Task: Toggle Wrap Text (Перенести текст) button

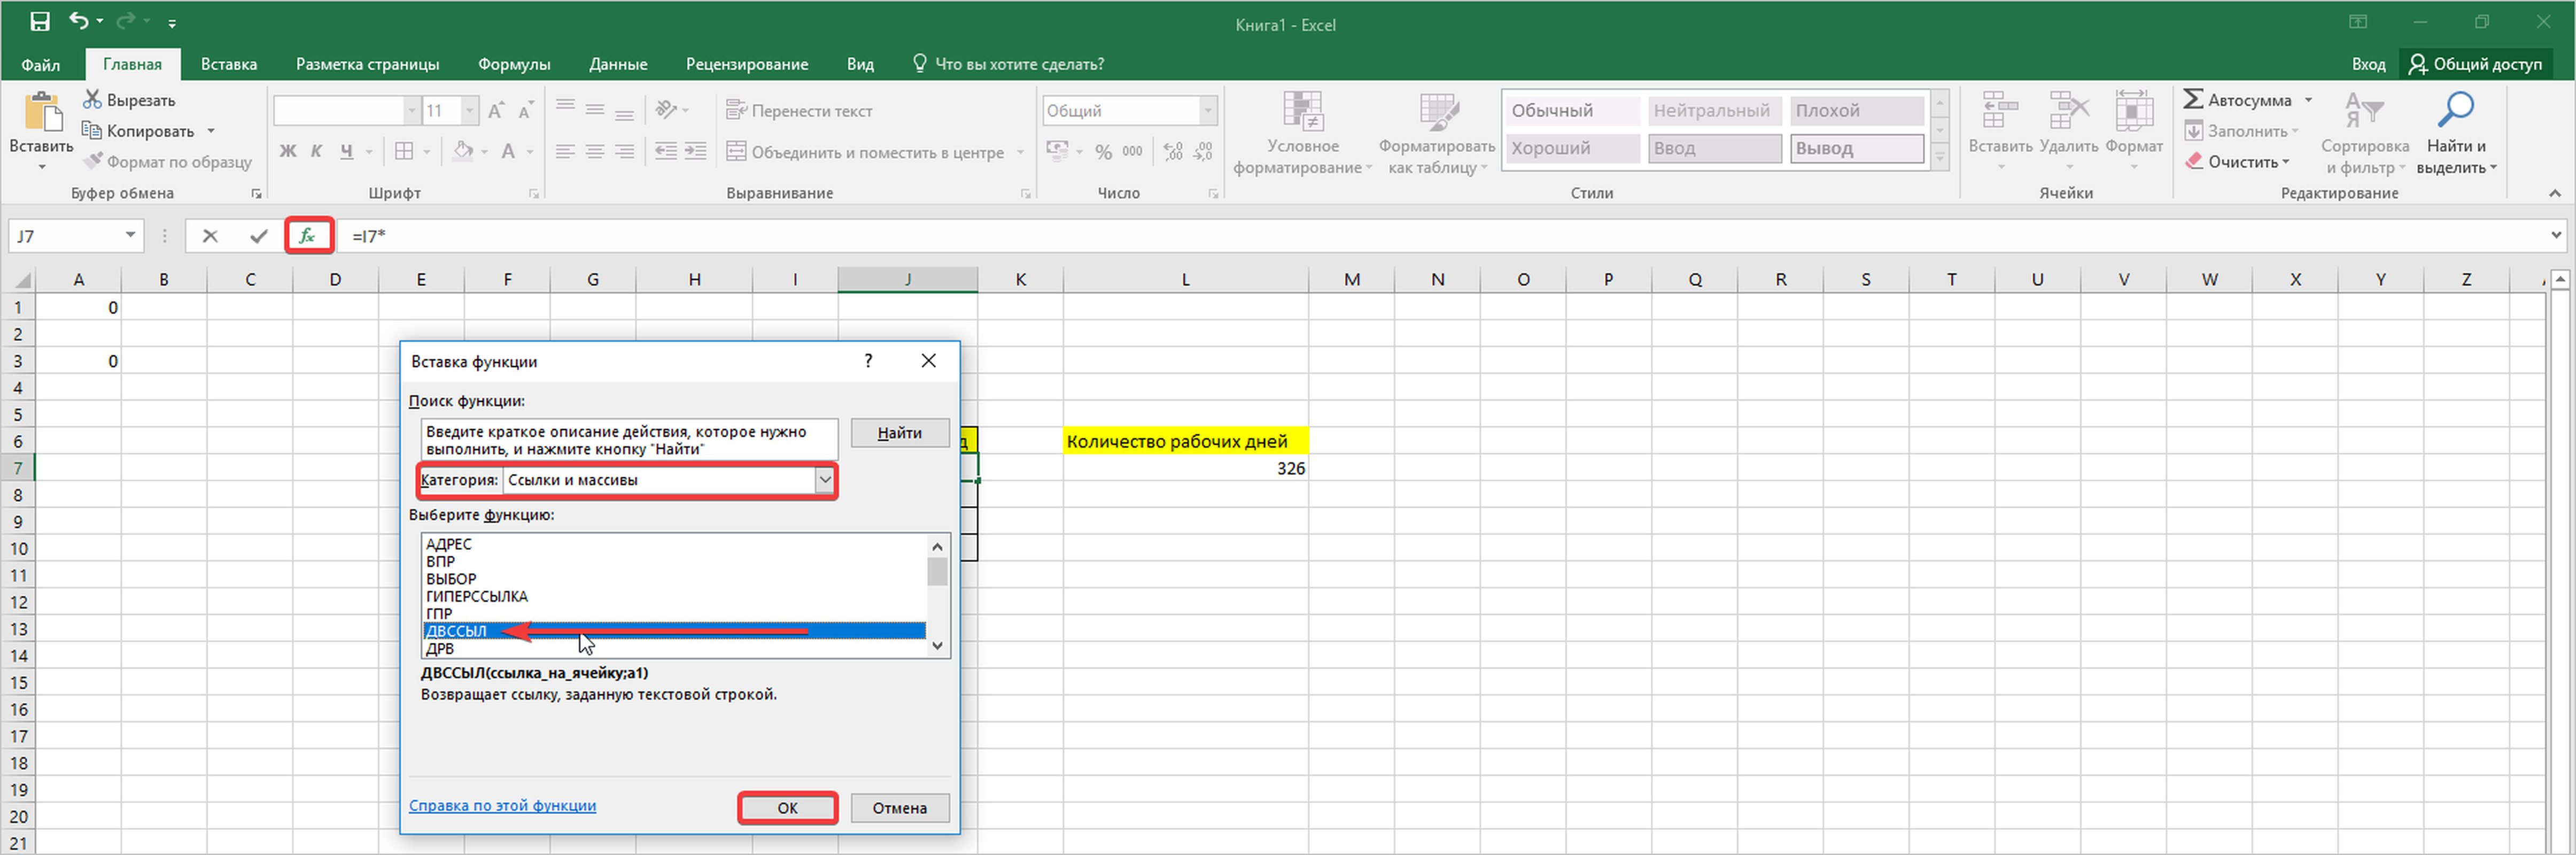Action: [x=800, y=111]
